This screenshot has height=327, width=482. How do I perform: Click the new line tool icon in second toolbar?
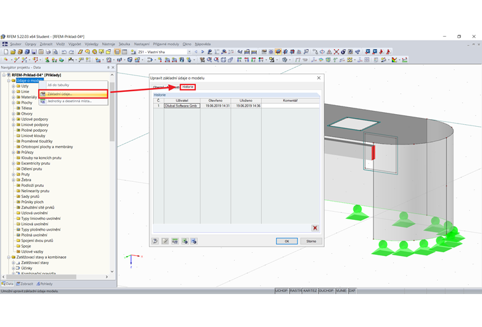pyautogui.click(x=16, y=60)
